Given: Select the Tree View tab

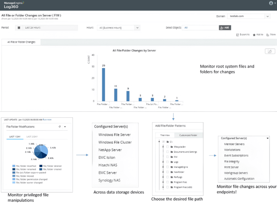Looking at the screenshot, I should tap(165, 135).
